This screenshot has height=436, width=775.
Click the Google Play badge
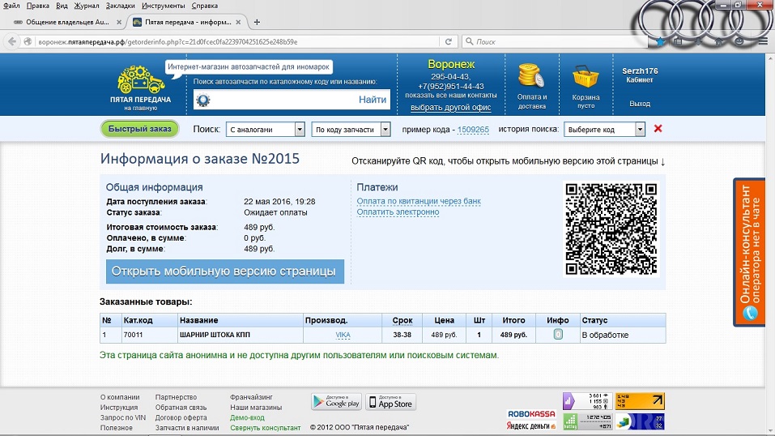click(336, 402)
